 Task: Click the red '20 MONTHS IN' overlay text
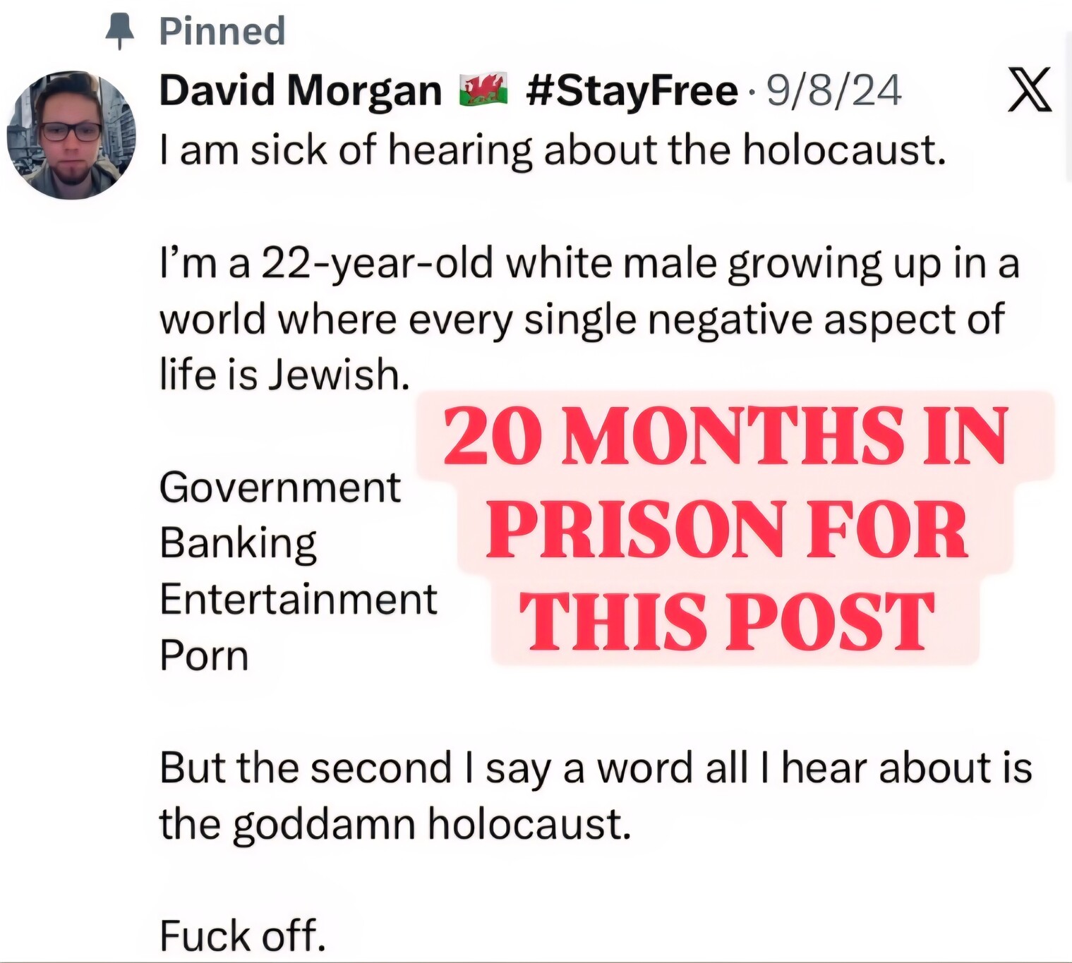point(725,437)
